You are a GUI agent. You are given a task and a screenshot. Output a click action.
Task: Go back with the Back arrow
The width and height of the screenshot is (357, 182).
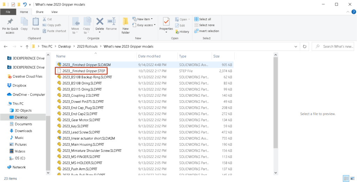(6, 47)
